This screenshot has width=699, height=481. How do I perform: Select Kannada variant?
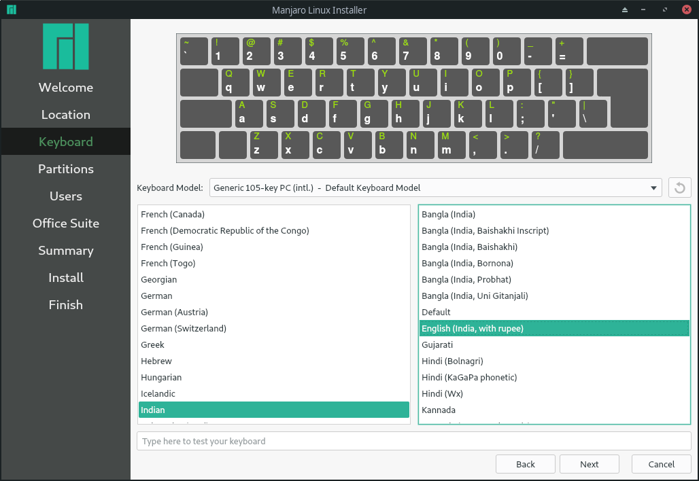[554, 410]
